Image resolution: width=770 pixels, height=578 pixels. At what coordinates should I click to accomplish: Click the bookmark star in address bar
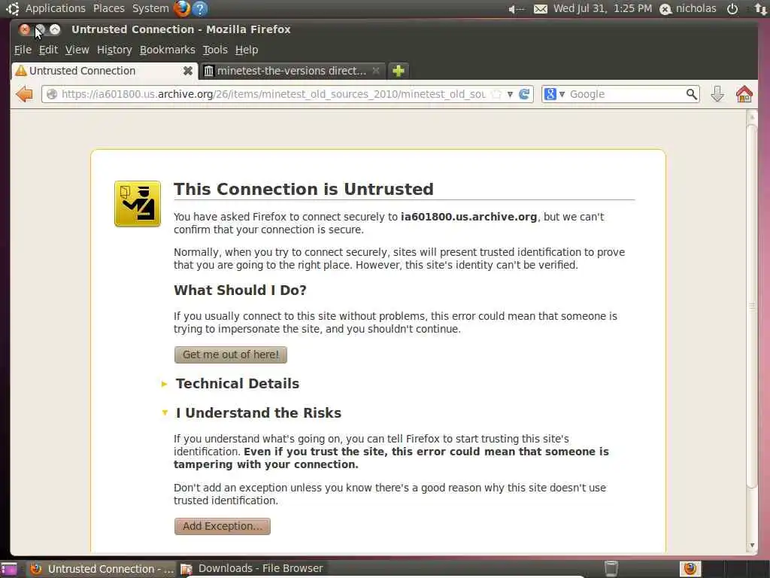click(x=497, y=94)
